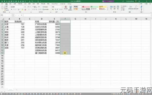Align cell text to the right
Screen dimensions: 152x95
click(x=37, y=10)
